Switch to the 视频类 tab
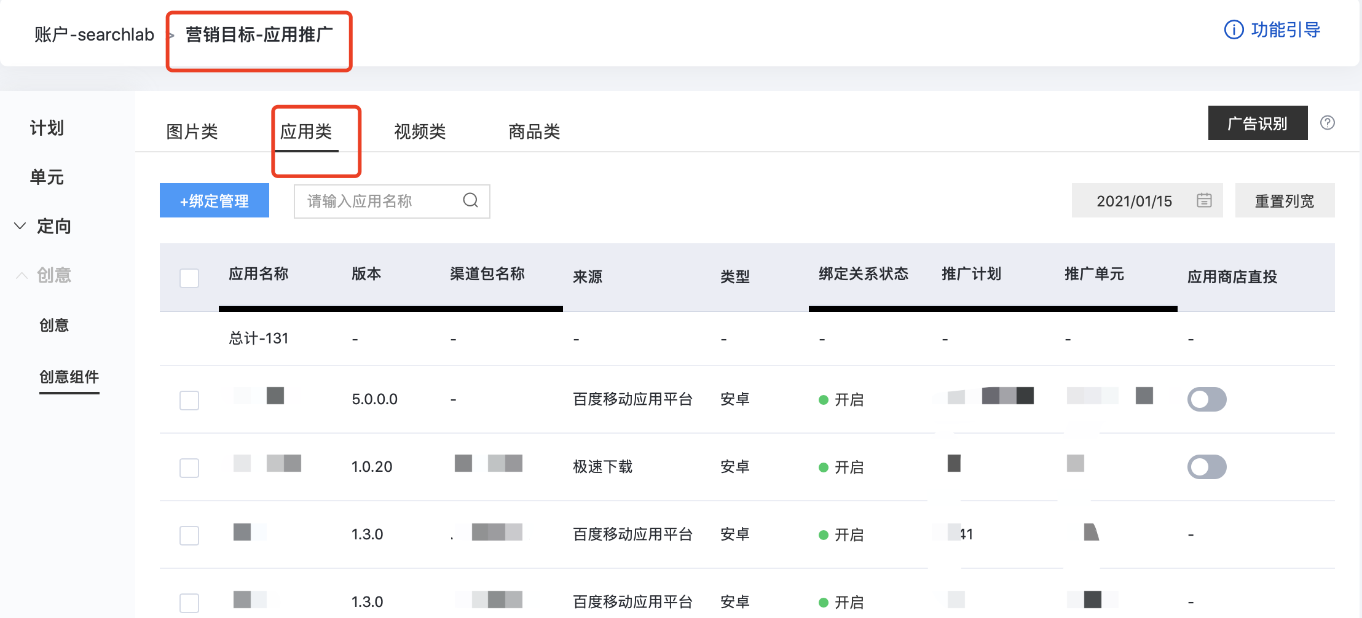 420,131
